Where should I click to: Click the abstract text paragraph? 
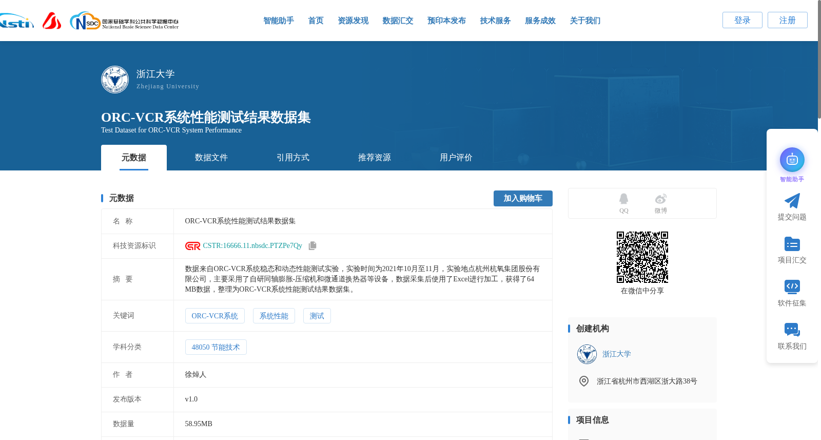coord(362,279)
